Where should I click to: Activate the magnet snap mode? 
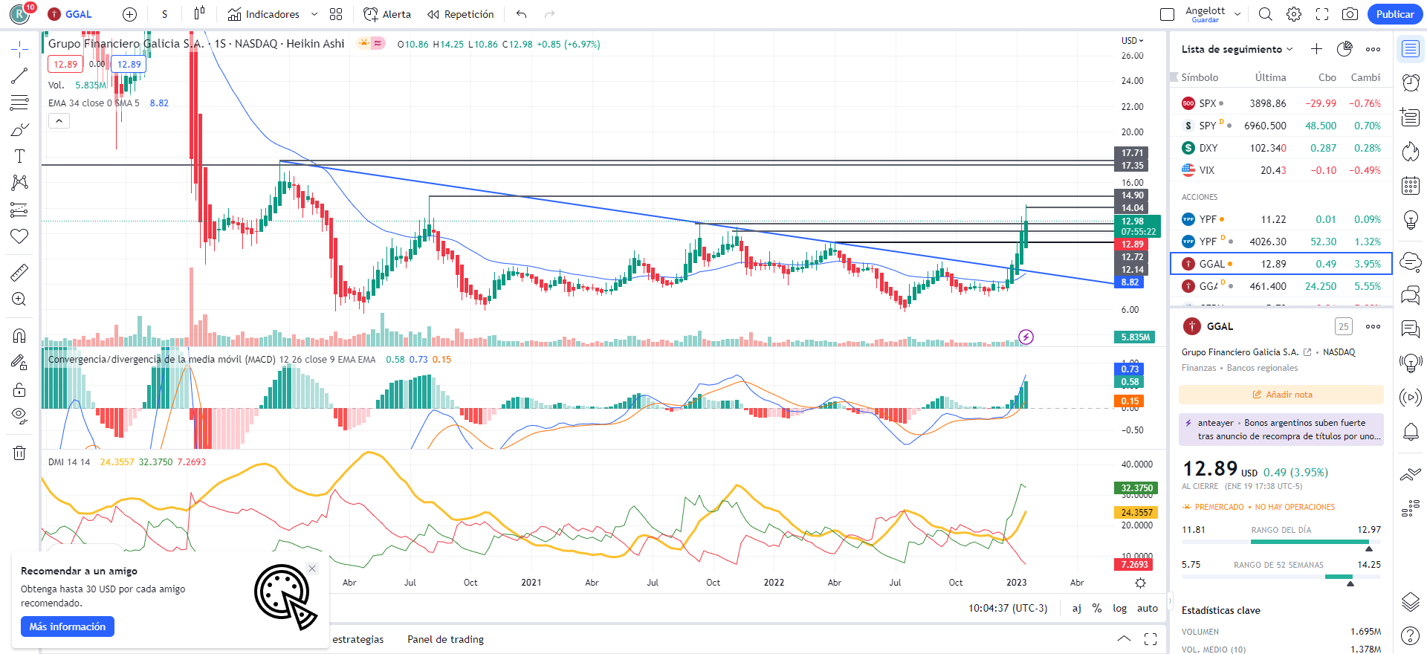(19, 336)
